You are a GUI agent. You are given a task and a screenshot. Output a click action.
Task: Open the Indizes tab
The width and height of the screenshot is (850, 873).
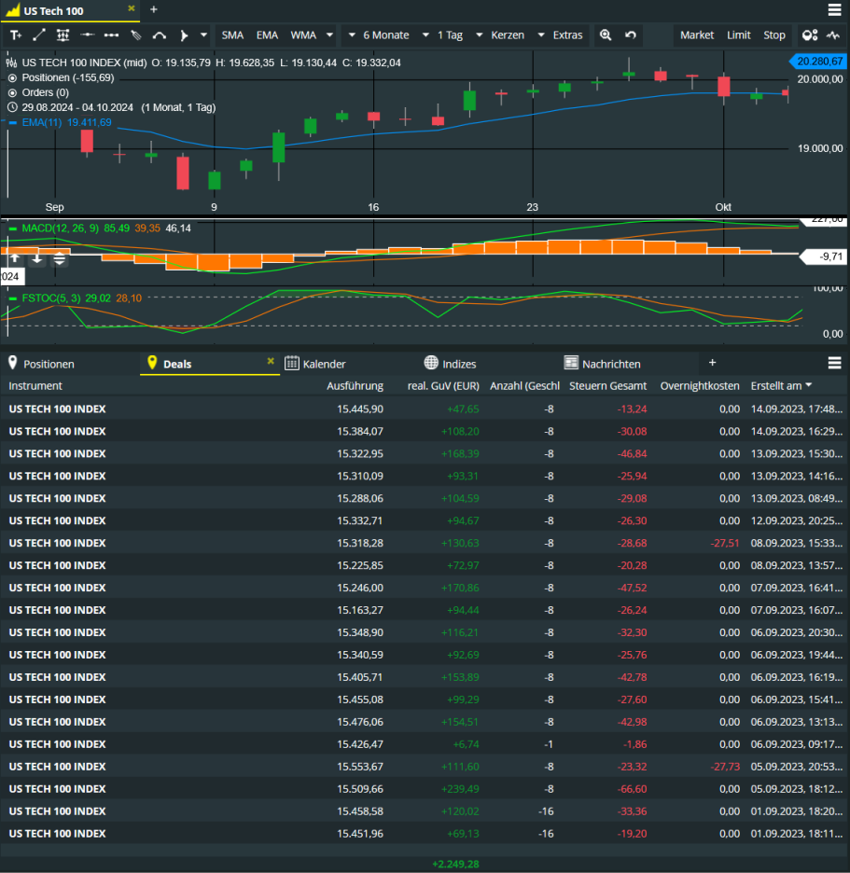tap(450, 364)
